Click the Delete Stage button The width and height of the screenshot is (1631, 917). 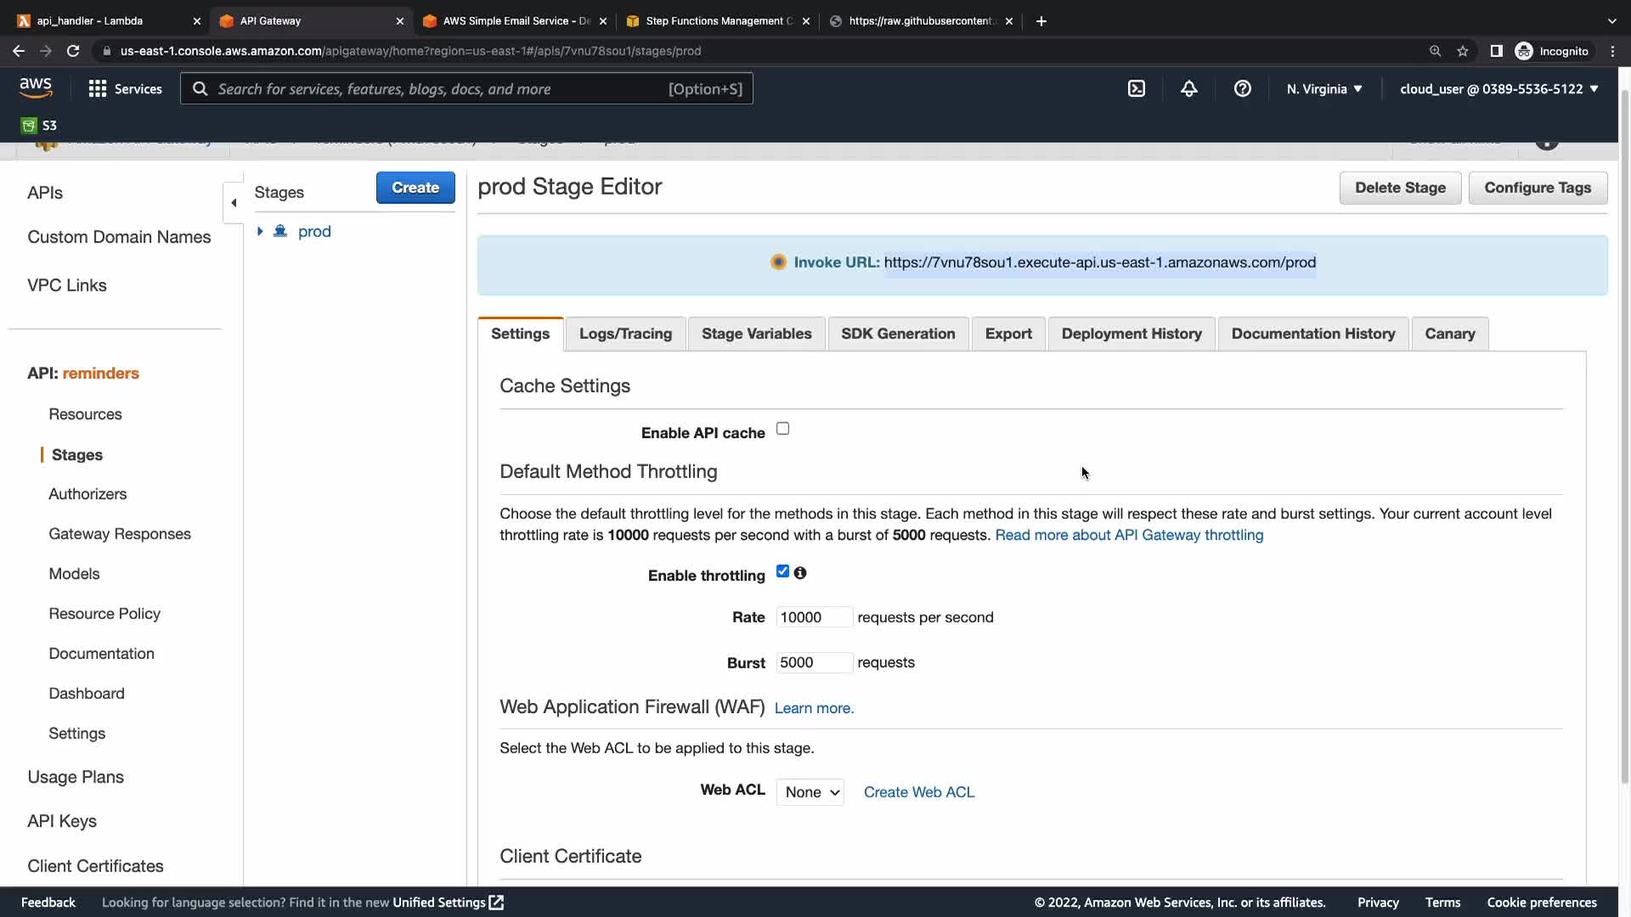point(1399,188)
